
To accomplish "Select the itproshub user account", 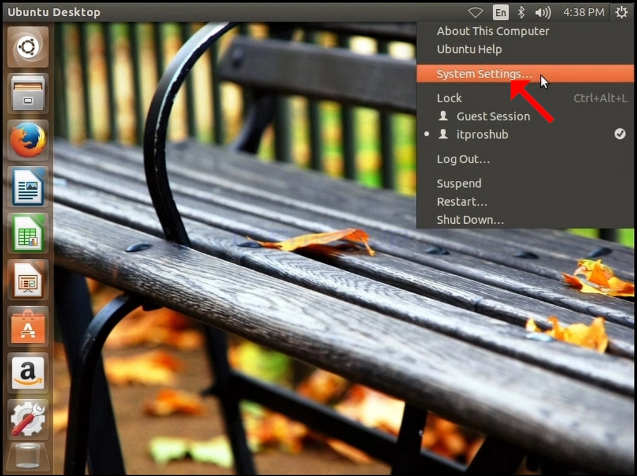I will click(x=525, y=134).
